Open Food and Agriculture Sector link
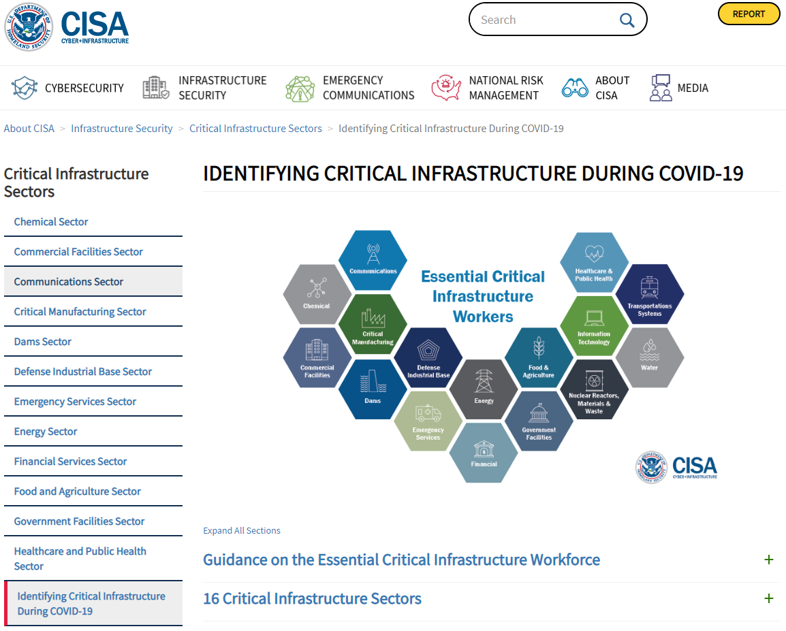Viewport: 786px width, 631px height. click(77, 491)
